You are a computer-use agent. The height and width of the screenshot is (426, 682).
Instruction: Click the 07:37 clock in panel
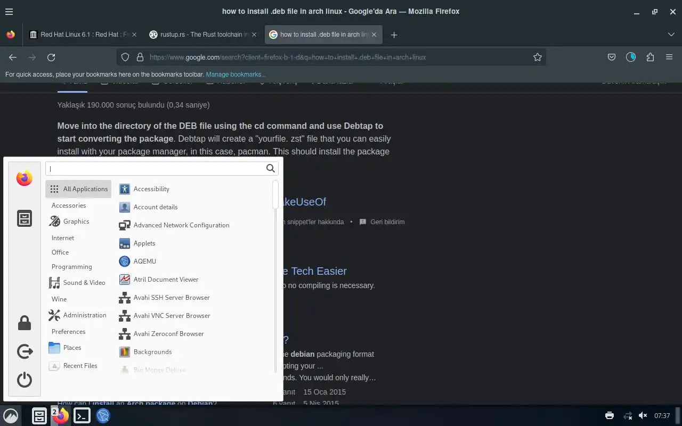coord(662,416)
